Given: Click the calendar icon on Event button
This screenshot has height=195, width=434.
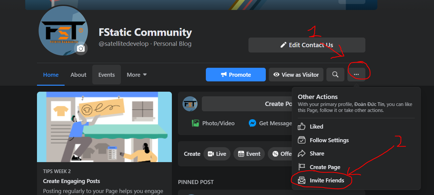Looking at the screenshot, I should coord(241,154).
